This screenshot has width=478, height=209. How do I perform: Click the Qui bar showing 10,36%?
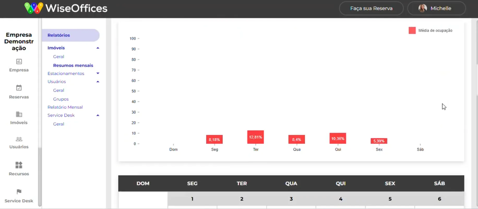(x=338, y=138)
